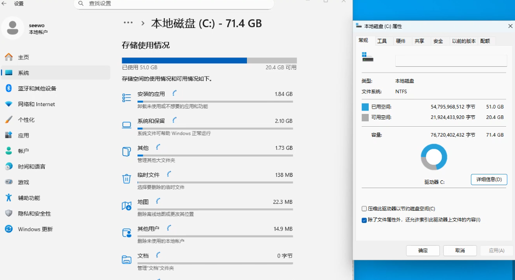Open 时间和语言 via globe icon
Screen dimensions: 515x280
9,167
